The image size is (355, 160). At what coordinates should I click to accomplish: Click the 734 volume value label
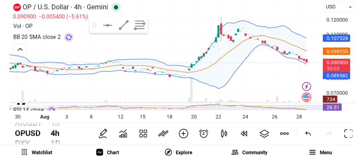pyautogui.click(x=330, y=99)
